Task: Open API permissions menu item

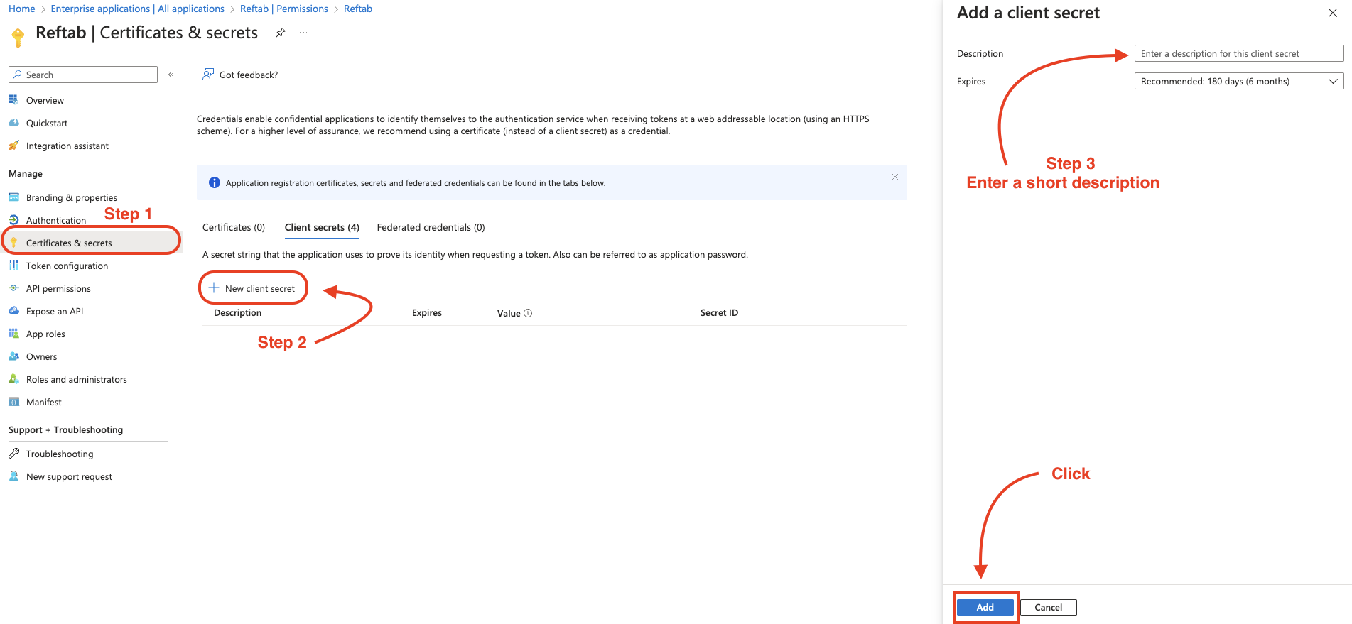Action: point(58,288)
